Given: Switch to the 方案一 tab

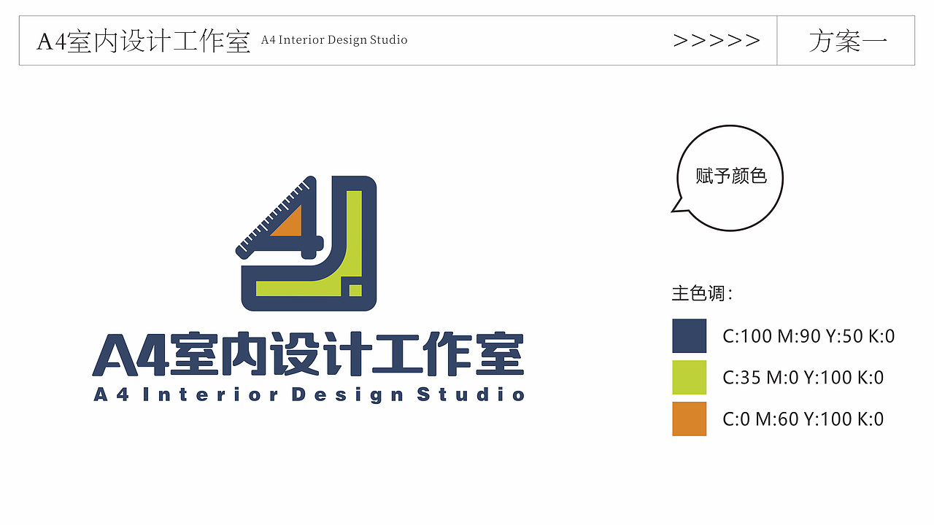Looking at the screenshot, I should [x=849, y=42].
